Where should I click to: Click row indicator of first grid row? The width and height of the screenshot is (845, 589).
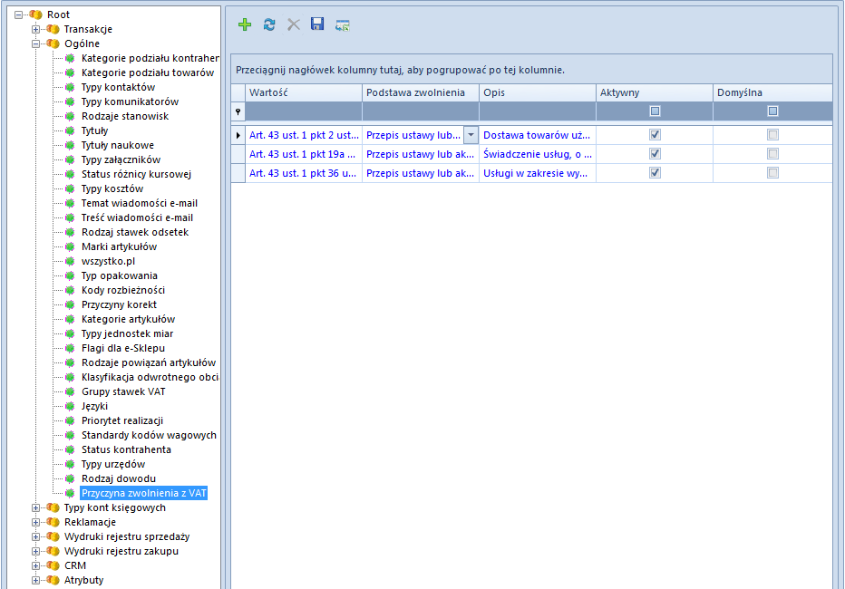238,135
